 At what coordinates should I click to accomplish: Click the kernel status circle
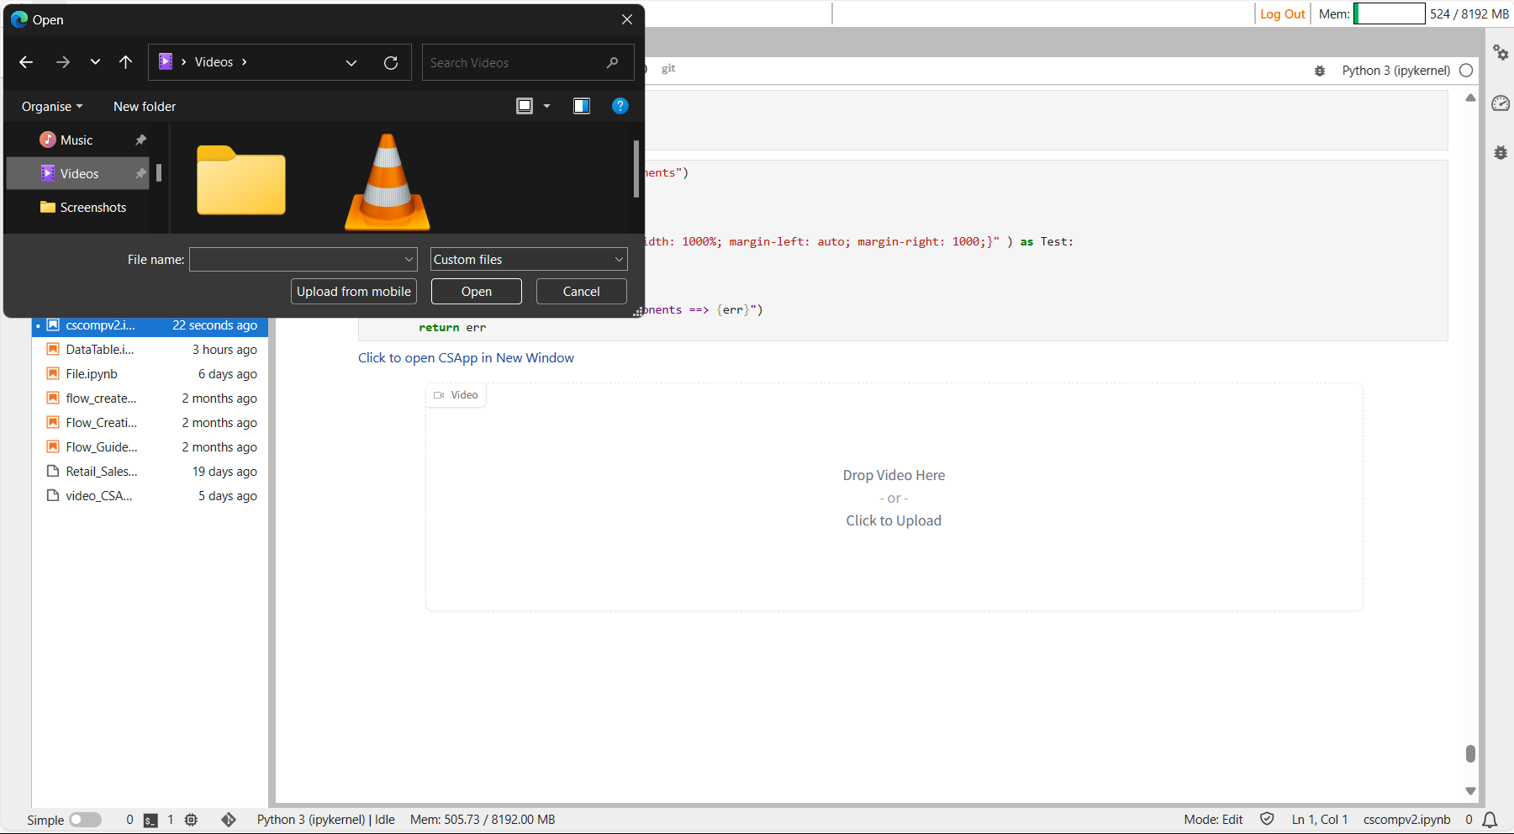(1466, 71)
